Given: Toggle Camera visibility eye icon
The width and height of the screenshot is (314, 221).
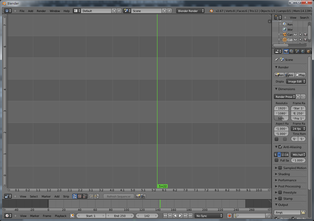Looking at the screenshot, I should pyautogui.click(x=295, y=34).
